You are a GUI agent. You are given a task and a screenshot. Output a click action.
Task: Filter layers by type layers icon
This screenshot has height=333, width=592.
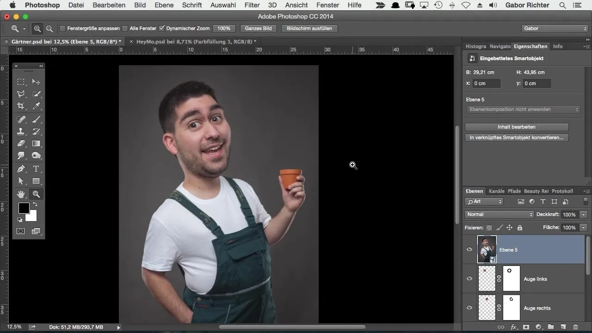pos(543,202)
